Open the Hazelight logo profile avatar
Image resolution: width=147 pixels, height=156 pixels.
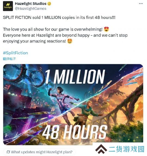pyautogui.click(x=8, y=6)
